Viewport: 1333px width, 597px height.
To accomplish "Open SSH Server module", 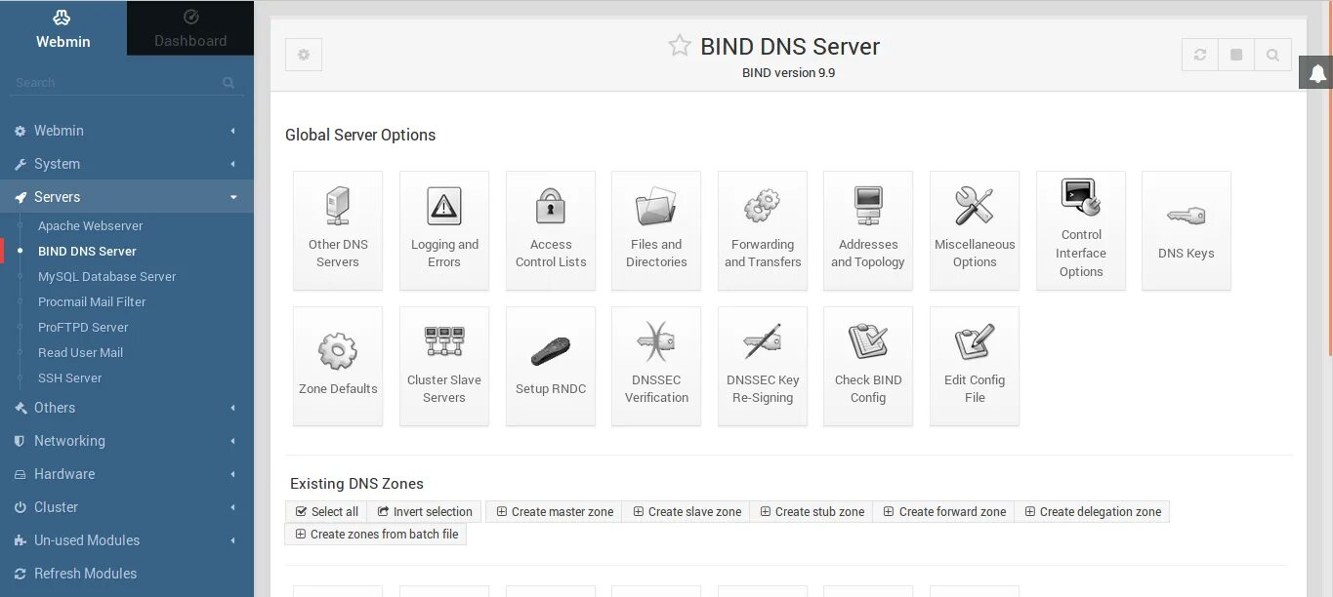I will pos(69,378).
